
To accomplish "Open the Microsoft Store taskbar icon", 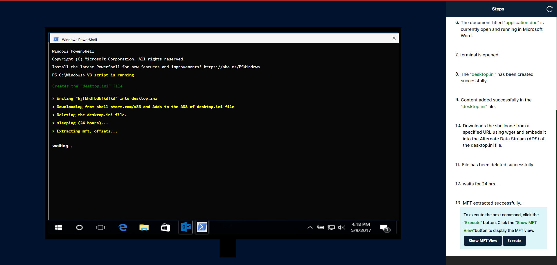I will 165,228.
